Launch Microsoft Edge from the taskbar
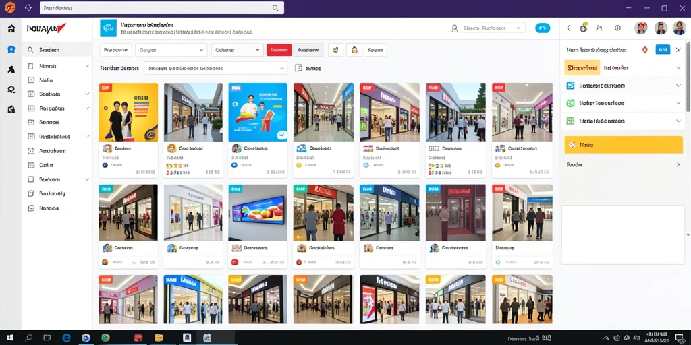The width and height of the screenshot is (691, 345). click(x=67, y=338)
